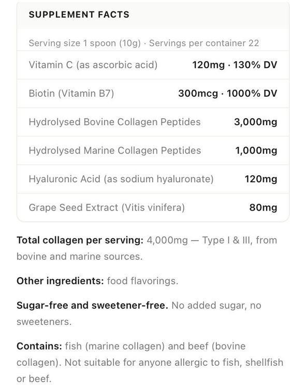306x388 pixels.
Task: Click the Total collagen per serving text
Action: tap(80, 240)
